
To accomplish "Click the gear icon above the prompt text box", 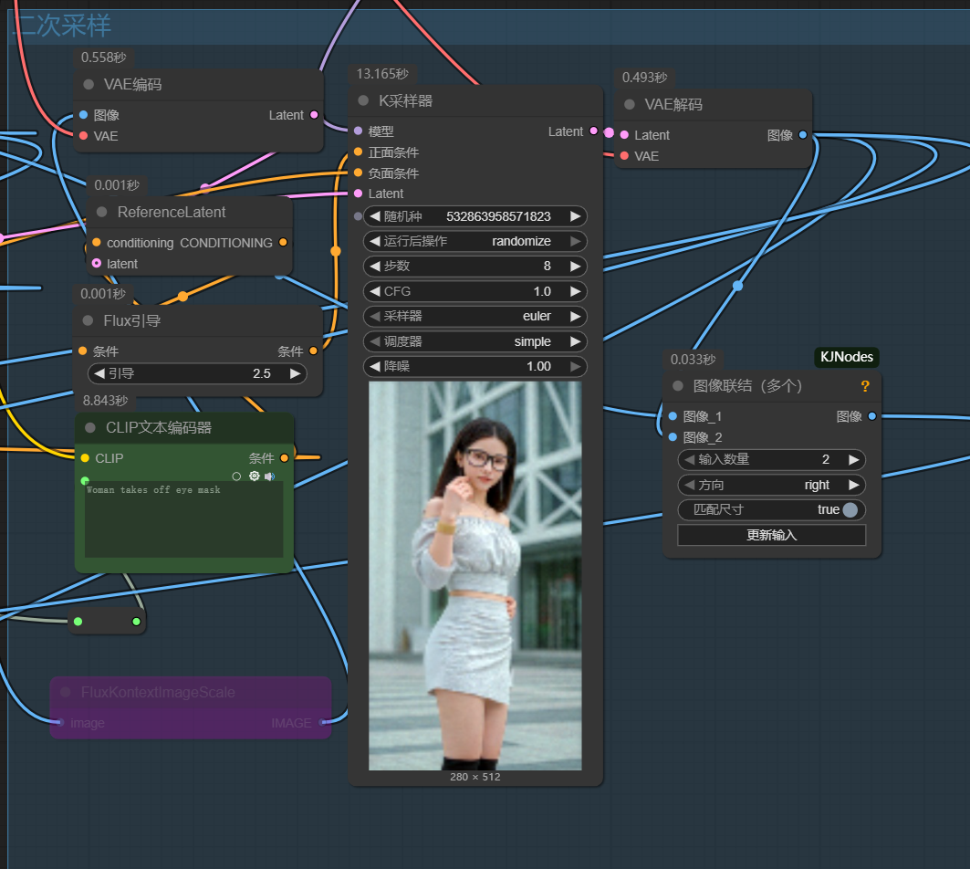I will pyautogui.click(x=255, y=476).
